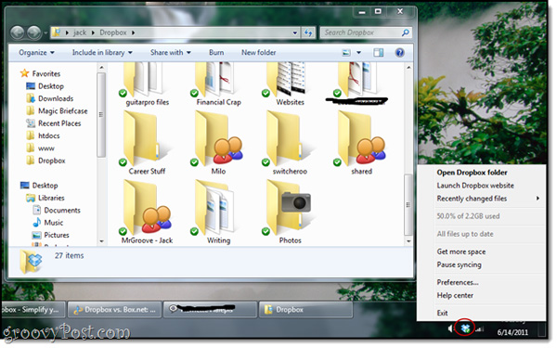
Task: Open the switcheroo folder
Action: (290, 142)
